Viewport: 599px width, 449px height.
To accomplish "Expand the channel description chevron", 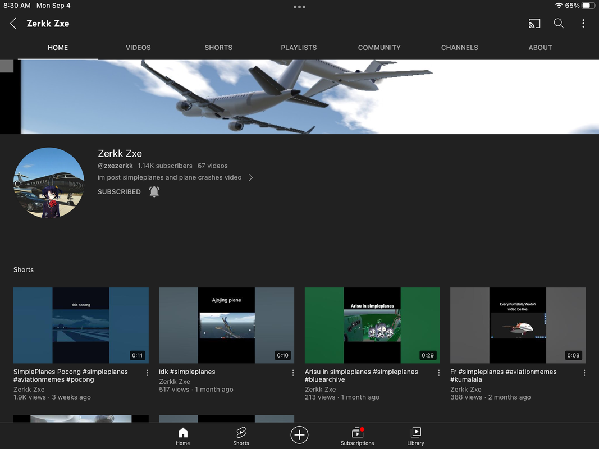I will [250, 177].
